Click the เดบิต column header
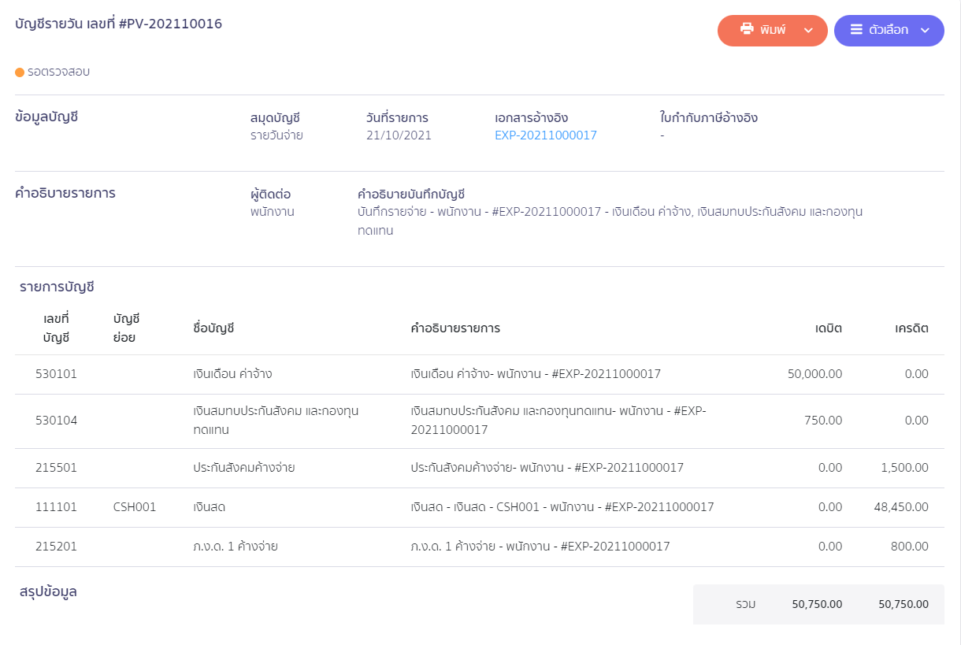Viewport: 961px width, 645px height. pyautogui.click(x=829, y=328)
